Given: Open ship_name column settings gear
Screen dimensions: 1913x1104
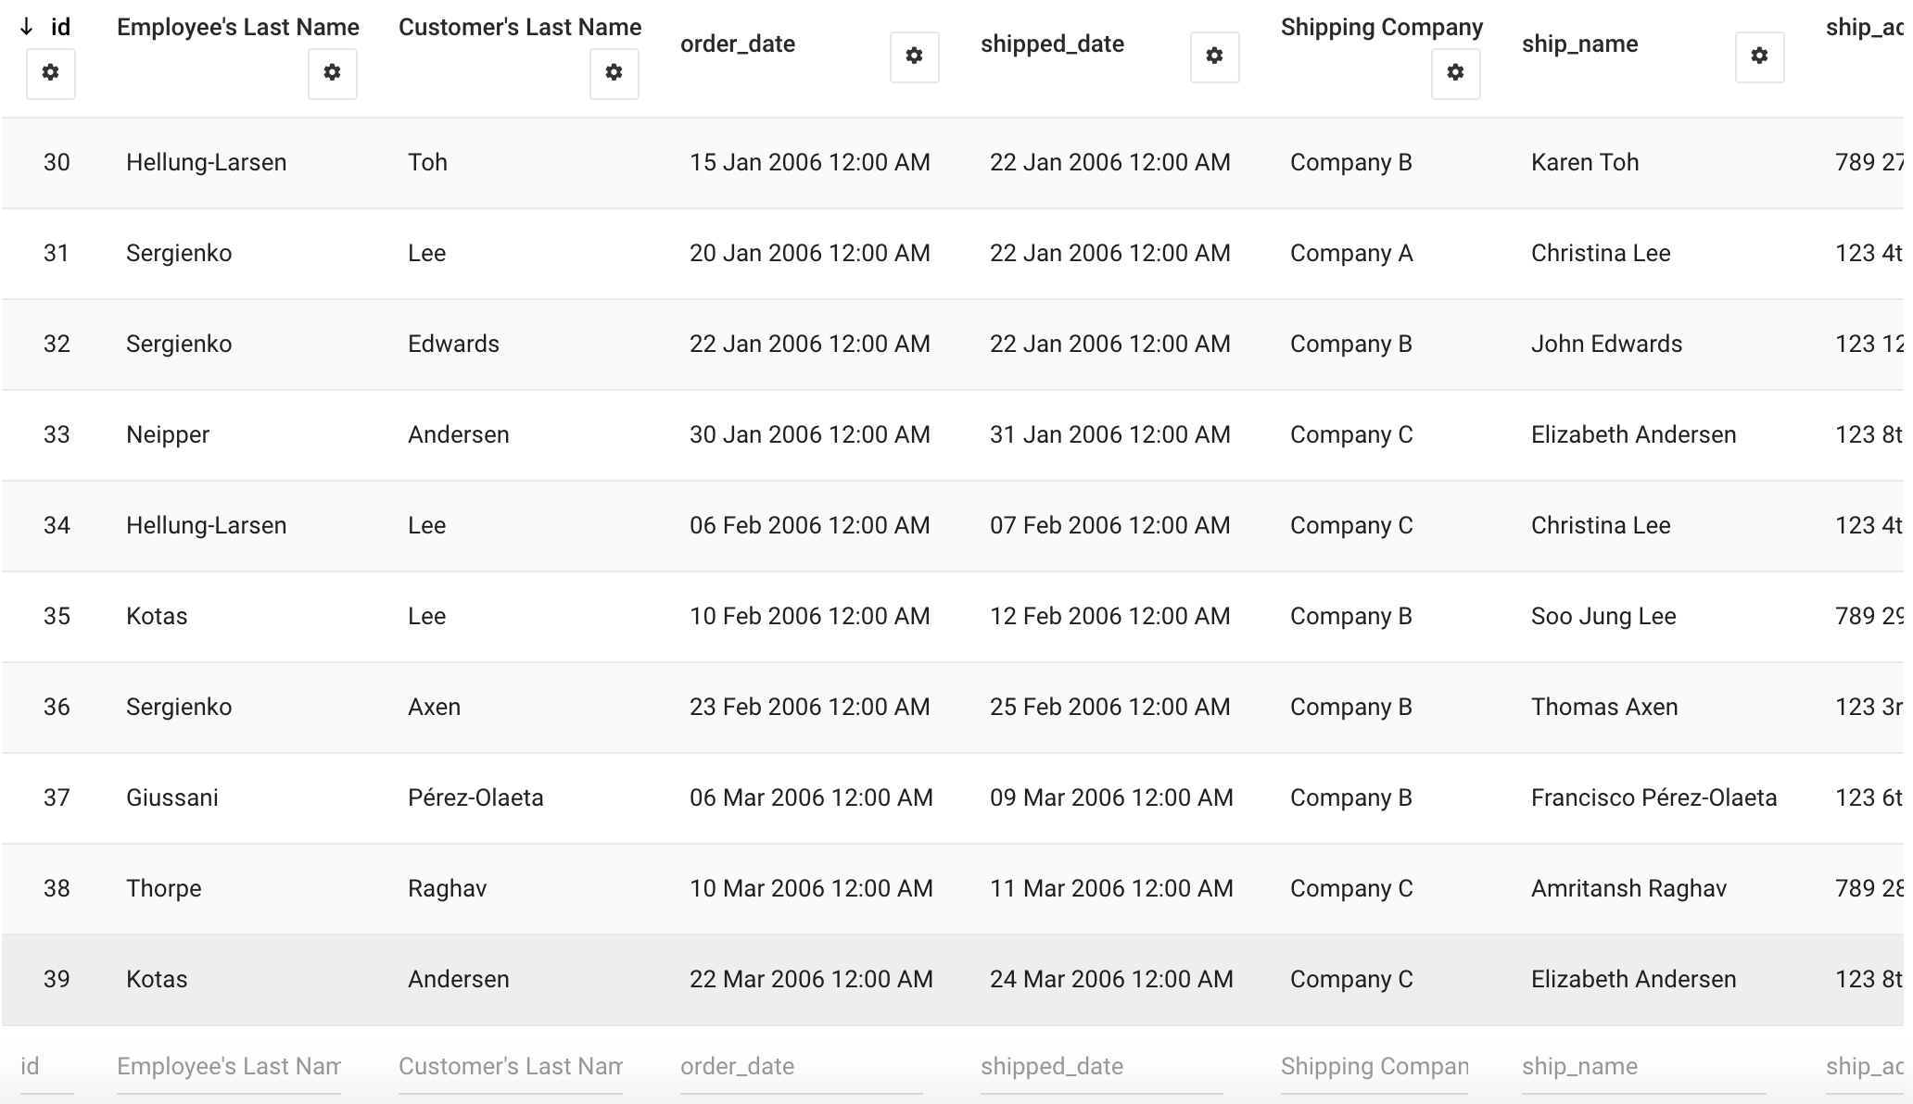Looking at the screenshot, I should pyautogui.click(x=1760, y=56).
